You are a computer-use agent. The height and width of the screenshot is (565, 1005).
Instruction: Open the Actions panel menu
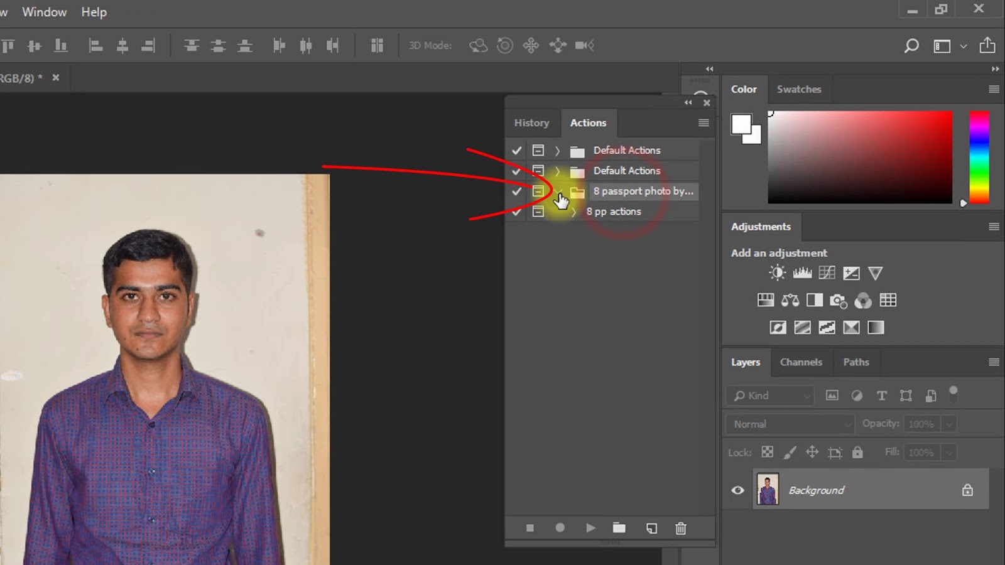[703, 123]
